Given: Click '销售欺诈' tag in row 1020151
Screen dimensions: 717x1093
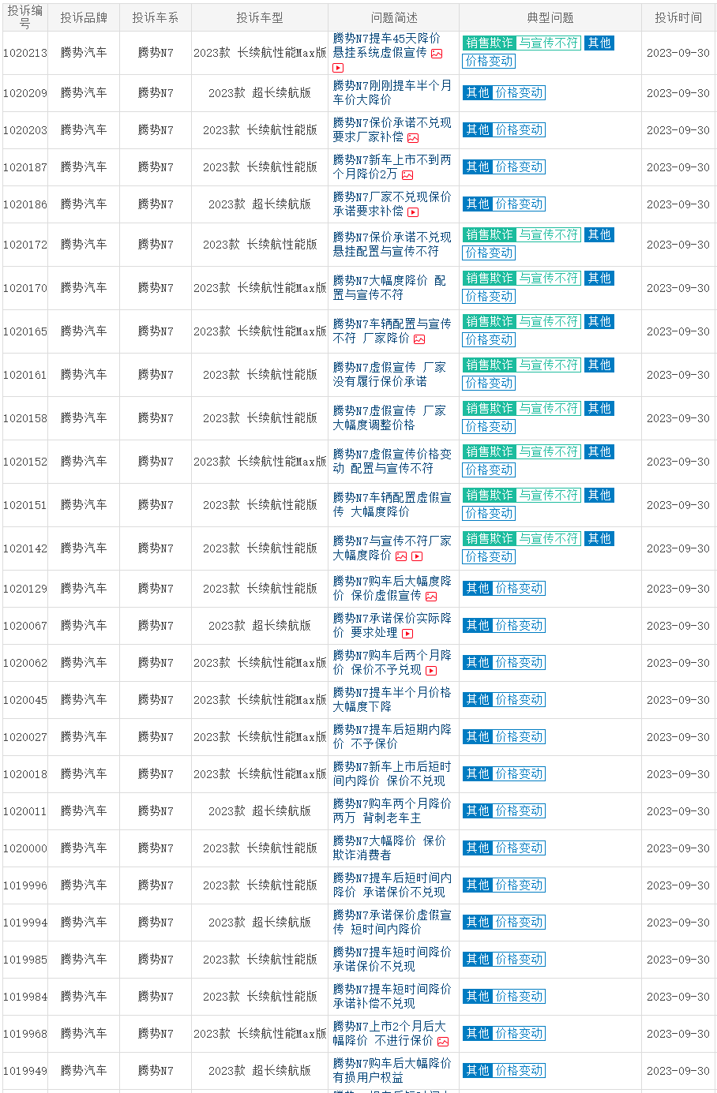Looking at the screenshot, I should click(x=490, y=496).
